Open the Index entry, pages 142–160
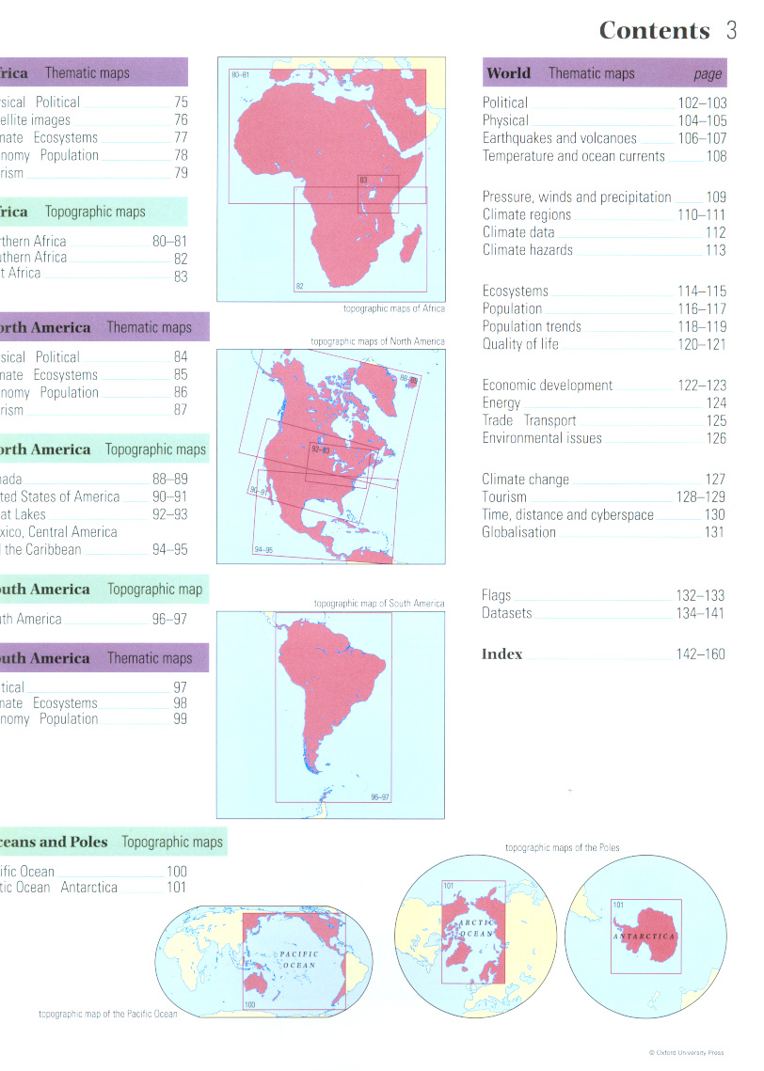Viewport: 764px width, 1071px height. point(602,654)
